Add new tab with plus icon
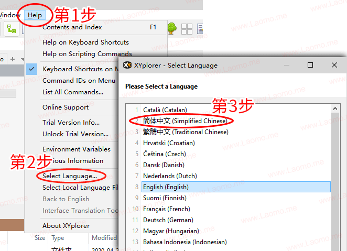Image resolution: width=347 pixels, height=251 pixels. [13, 59]
